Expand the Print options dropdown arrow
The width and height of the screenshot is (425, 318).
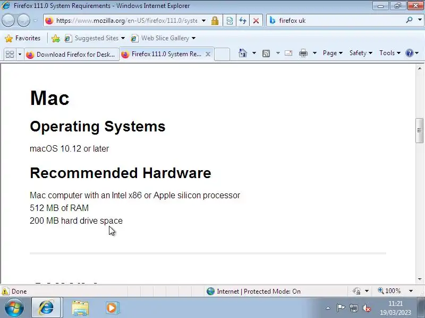coord(314,53)
